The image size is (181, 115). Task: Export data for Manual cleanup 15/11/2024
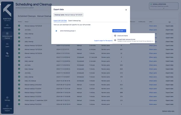pos(170,26)
